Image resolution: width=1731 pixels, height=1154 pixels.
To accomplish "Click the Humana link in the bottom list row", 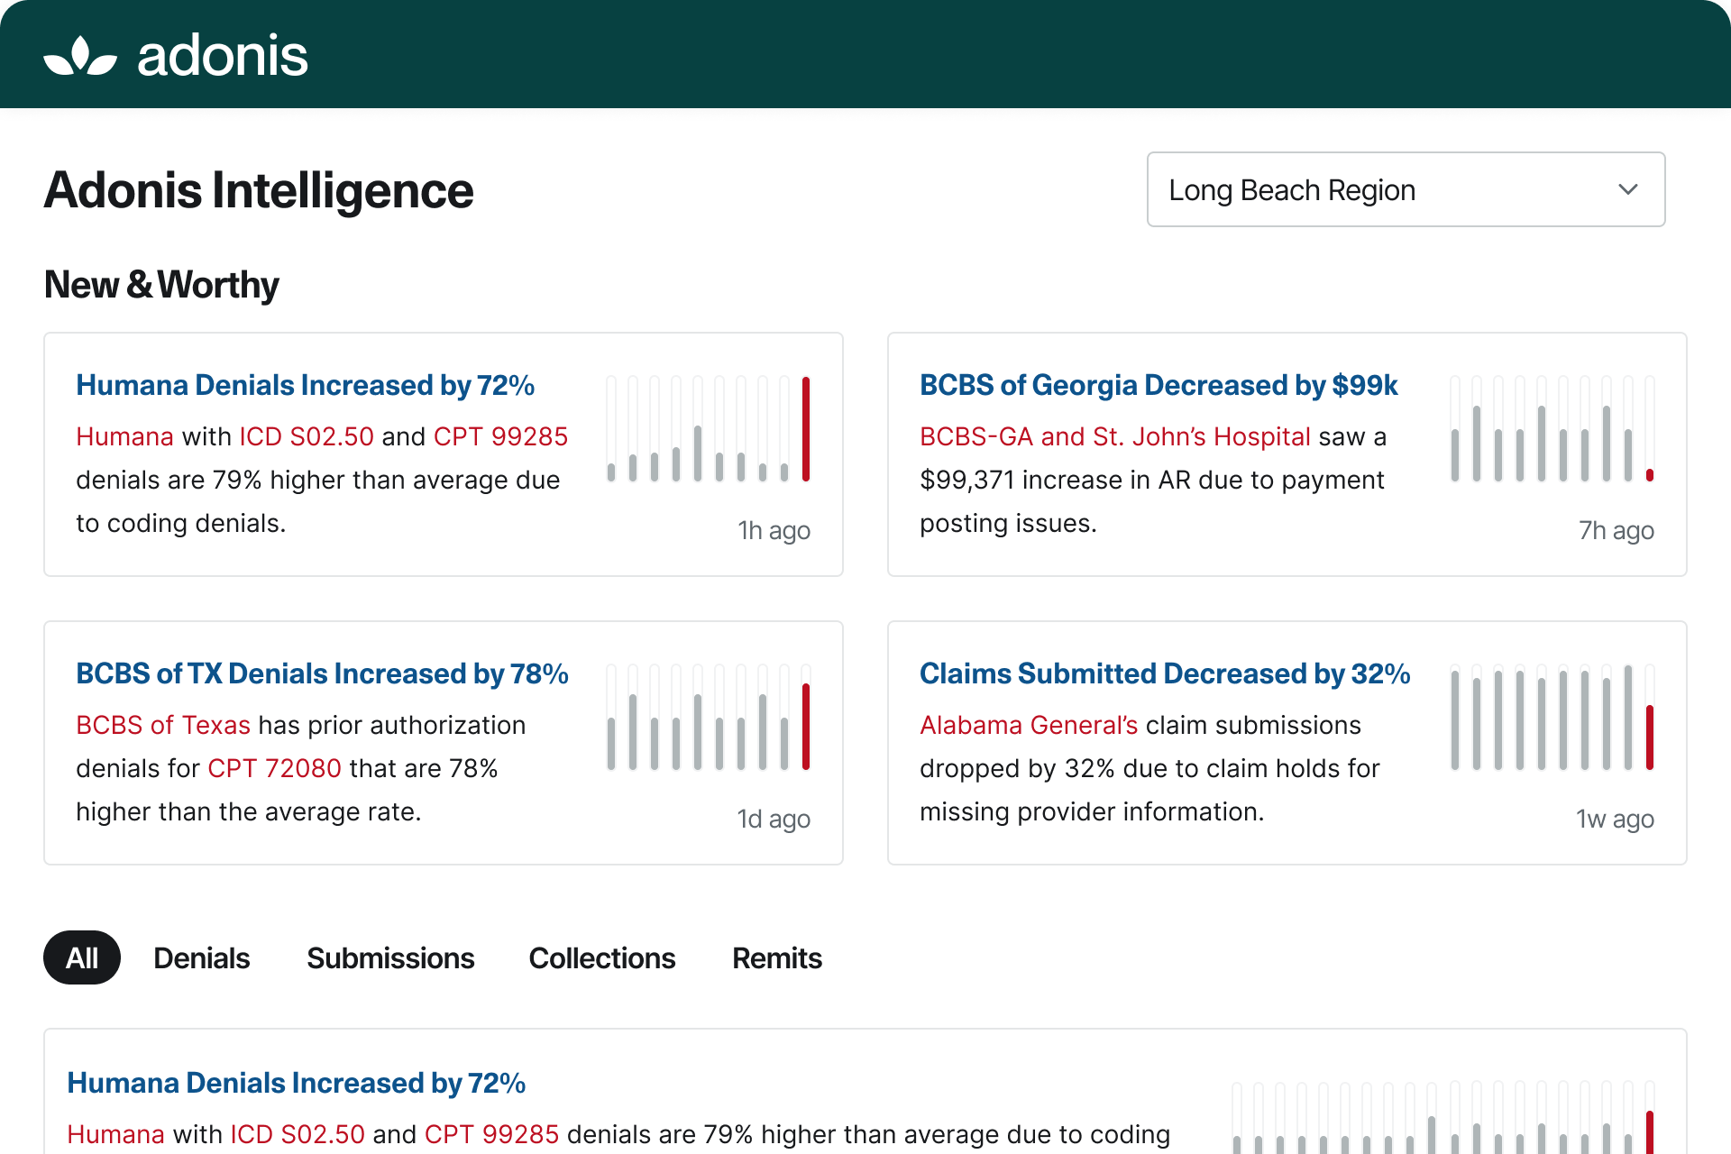I will coord(115,1134).
